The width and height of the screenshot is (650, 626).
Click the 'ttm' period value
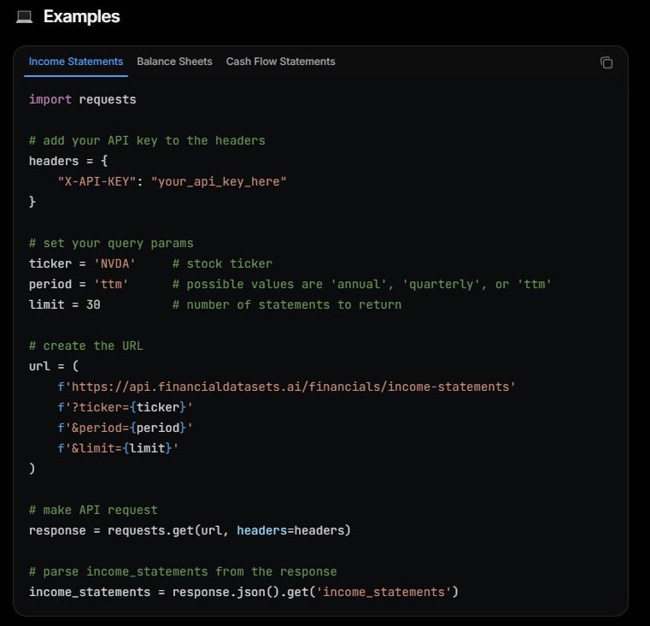click(x=111, y=284)
